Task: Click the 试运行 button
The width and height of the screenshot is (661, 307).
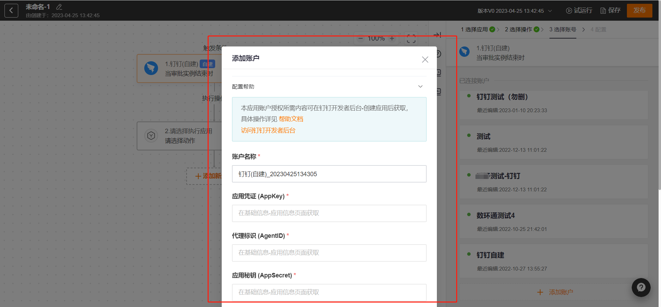Action: (579, 11)
